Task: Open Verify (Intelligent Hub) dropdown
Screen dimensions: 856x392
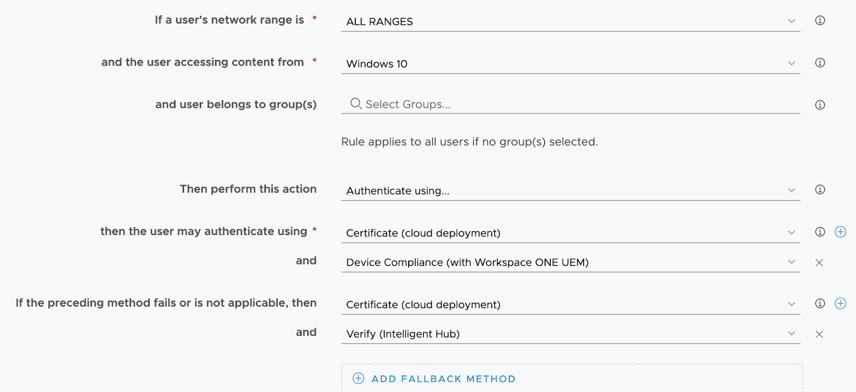Action: pyautogui.click(x=571, y=334)
